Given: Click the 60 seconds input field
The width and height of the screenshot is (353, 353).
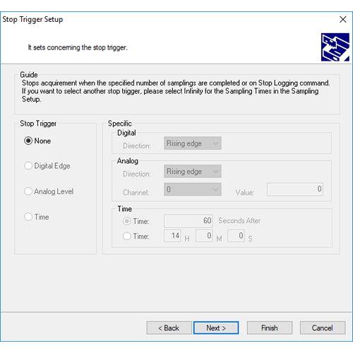Looking at the screenshot, I should (189, 221).
